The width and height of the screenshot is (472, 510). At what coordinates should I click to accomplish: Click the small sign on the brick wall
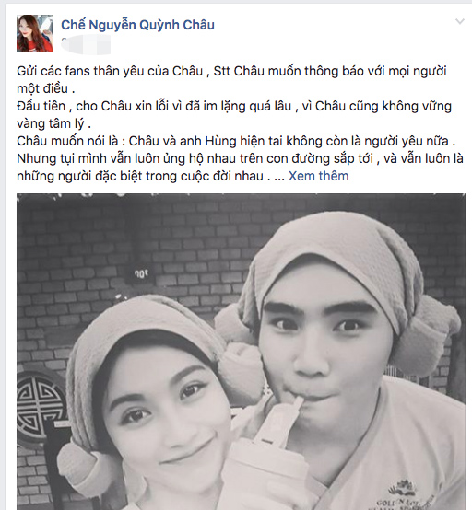[x=141, y=273]
